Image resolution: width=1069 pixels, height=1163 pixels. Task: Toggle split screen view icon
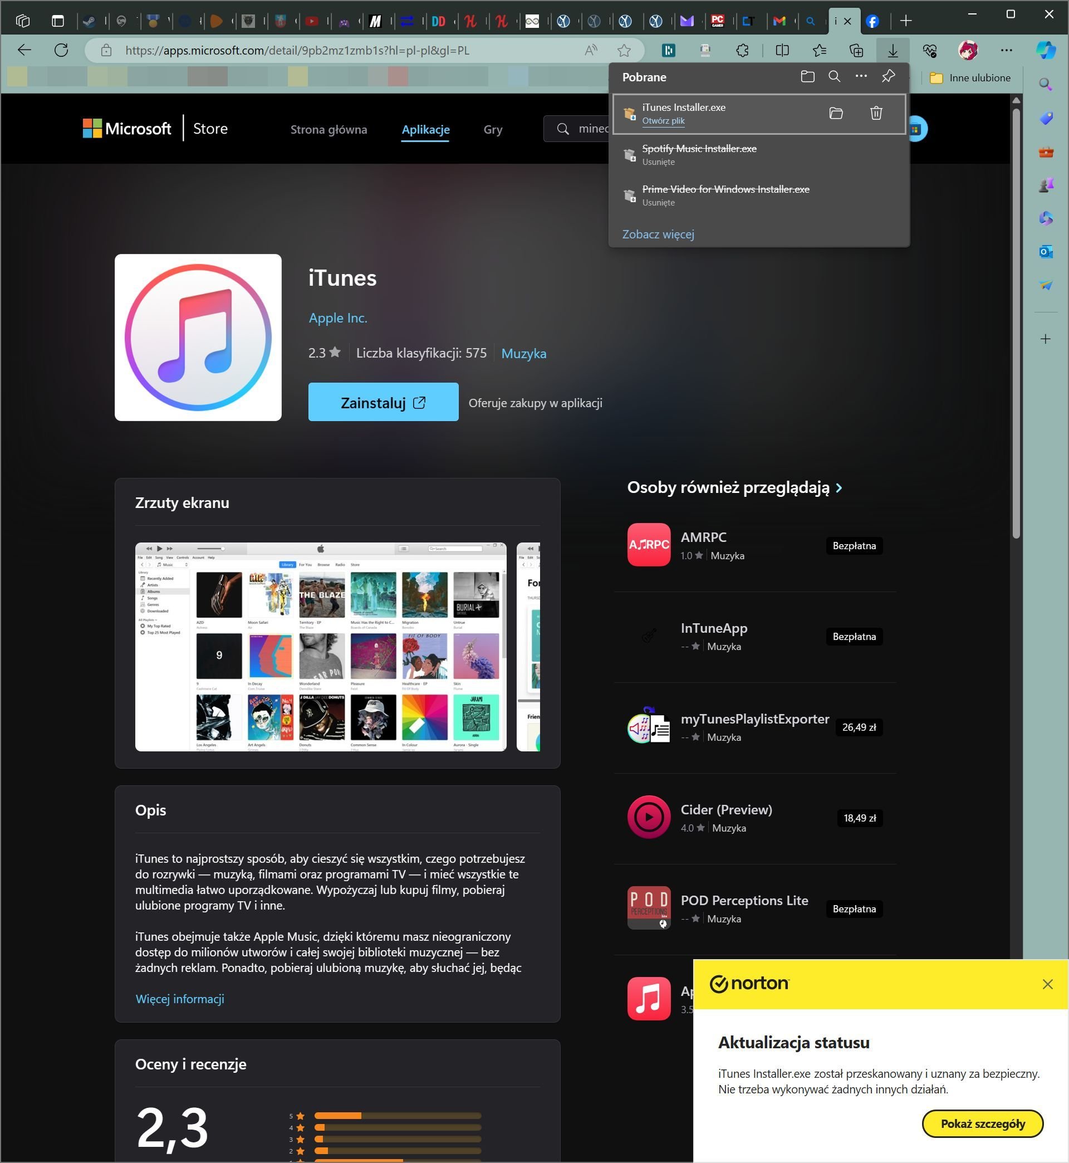(782, 51)
